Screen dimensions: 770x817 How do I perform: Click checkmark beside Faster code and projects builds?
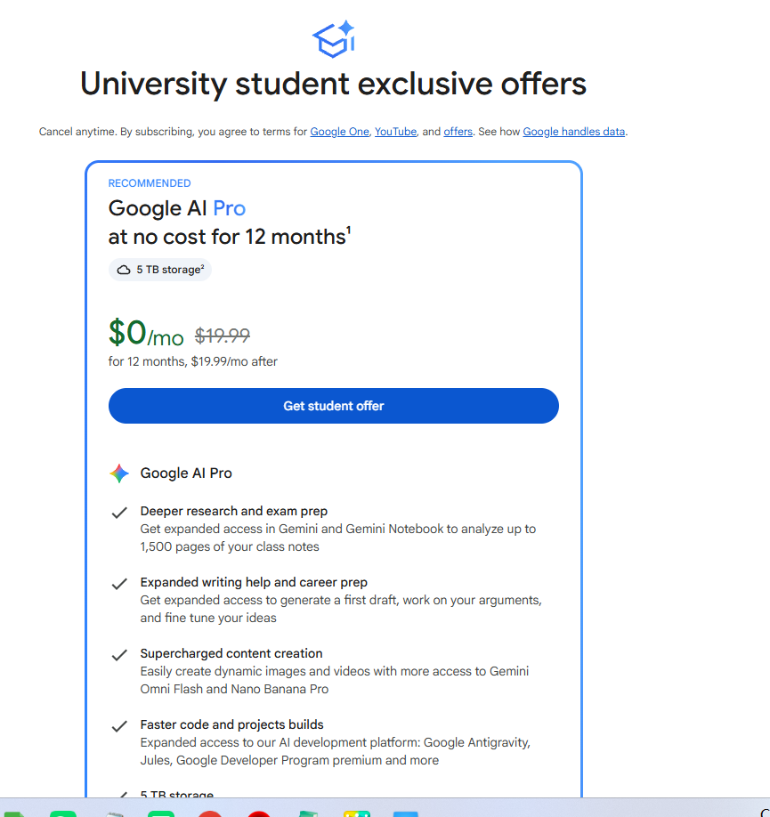pyautogui.click(x=119, y=726)
